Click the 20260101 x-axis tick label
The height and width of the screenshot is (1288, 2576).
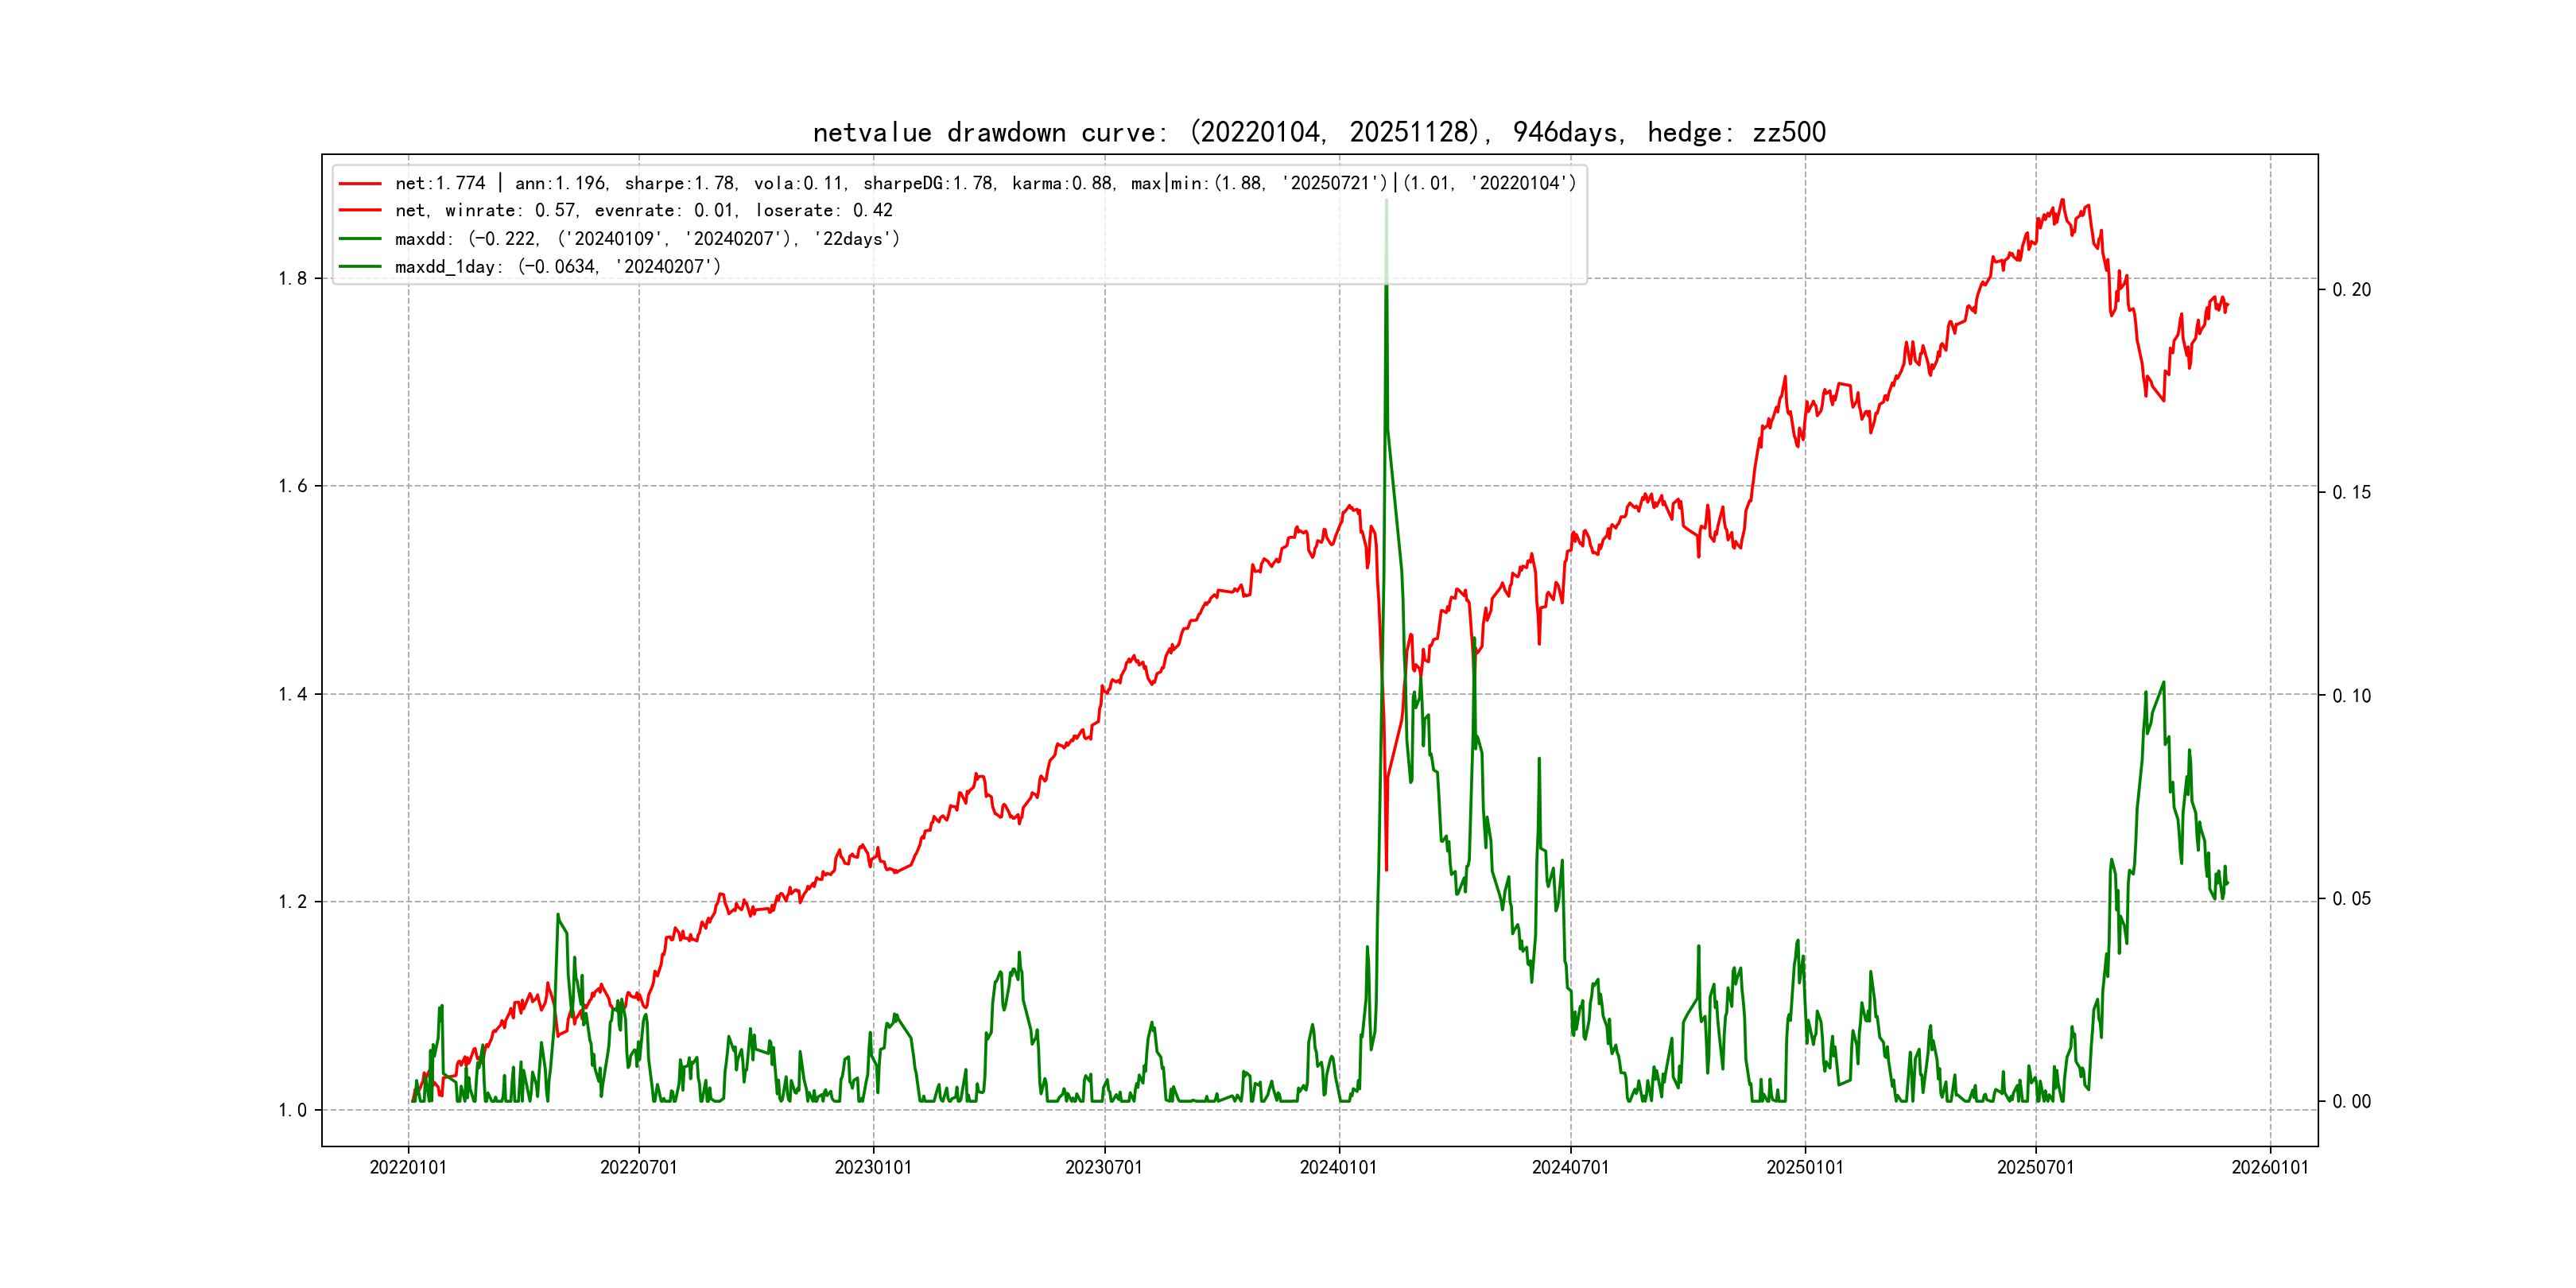point(2270,1167)
